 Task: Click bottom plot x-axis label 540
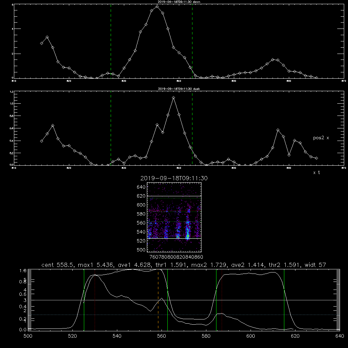coord(117,336)
